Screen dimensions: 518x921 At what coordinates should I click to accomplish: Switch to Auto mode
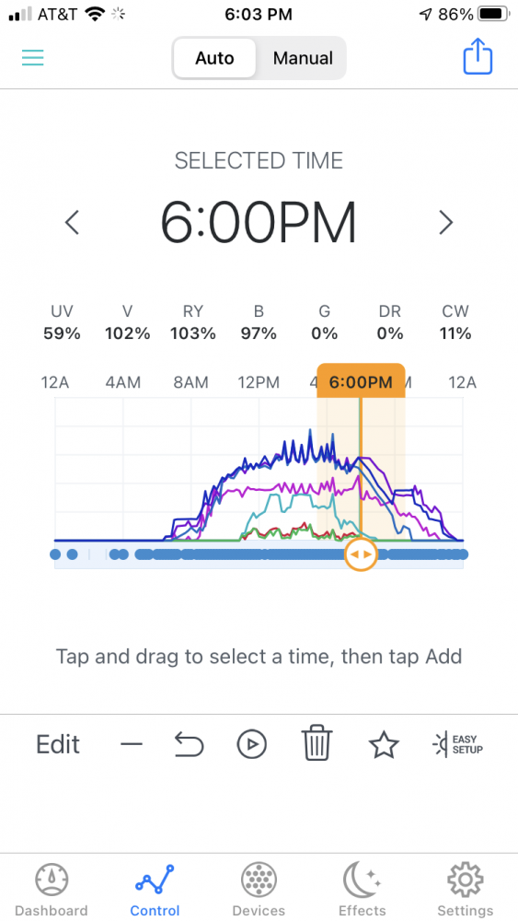pyautogui.click(x=214, y=58)
